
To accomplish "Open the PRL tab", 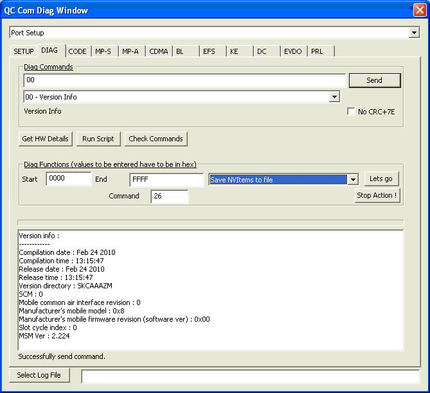I will [x=320, y=51].
